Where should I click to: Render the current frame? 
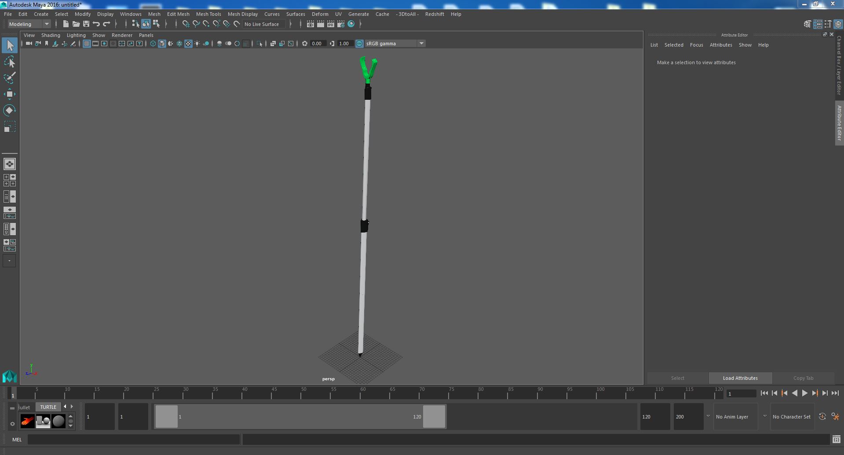click(x=321, y=24)
